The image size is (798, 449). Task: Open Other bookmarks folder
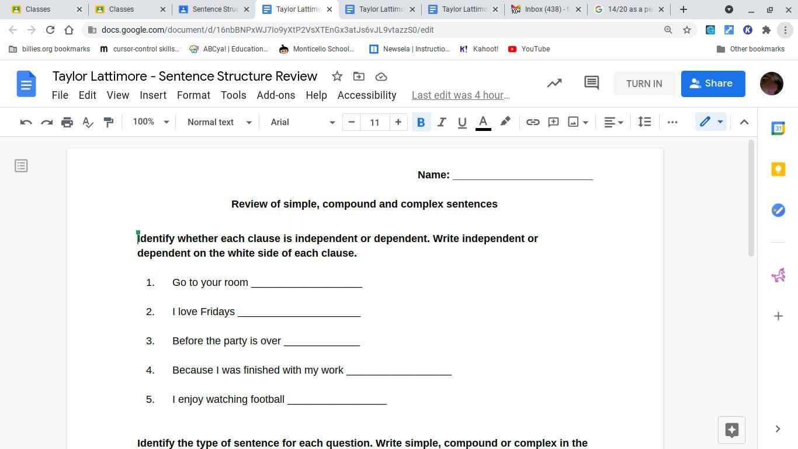(x=750, y=49)
